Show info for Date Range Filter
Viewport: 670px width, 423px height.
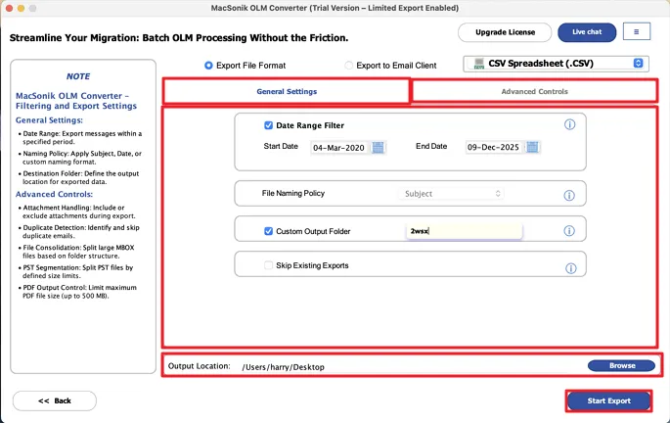pyautogui.click(x=569, y=124)
